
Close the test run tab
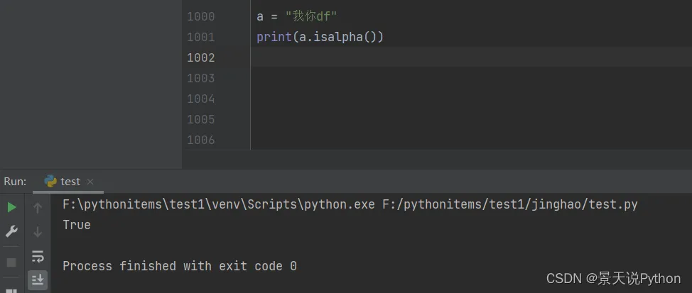point(90,182)
